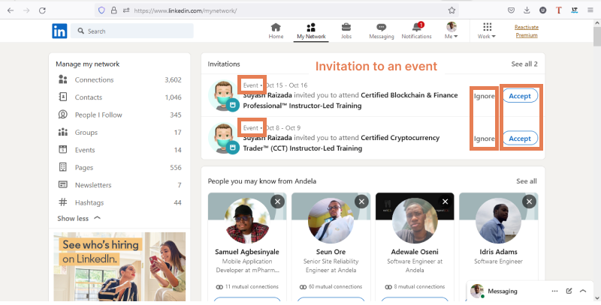Screen dimensions: 601x305
Task: Dismiss Idris Adams suggestion card
Action: click(x=530, y=202)
